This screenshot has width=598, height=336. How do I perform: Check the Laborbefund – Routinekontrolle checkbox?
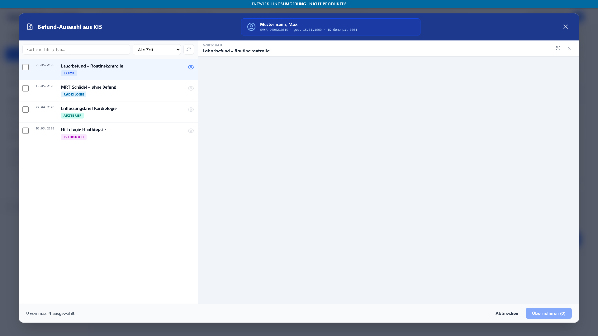point(26,67)
